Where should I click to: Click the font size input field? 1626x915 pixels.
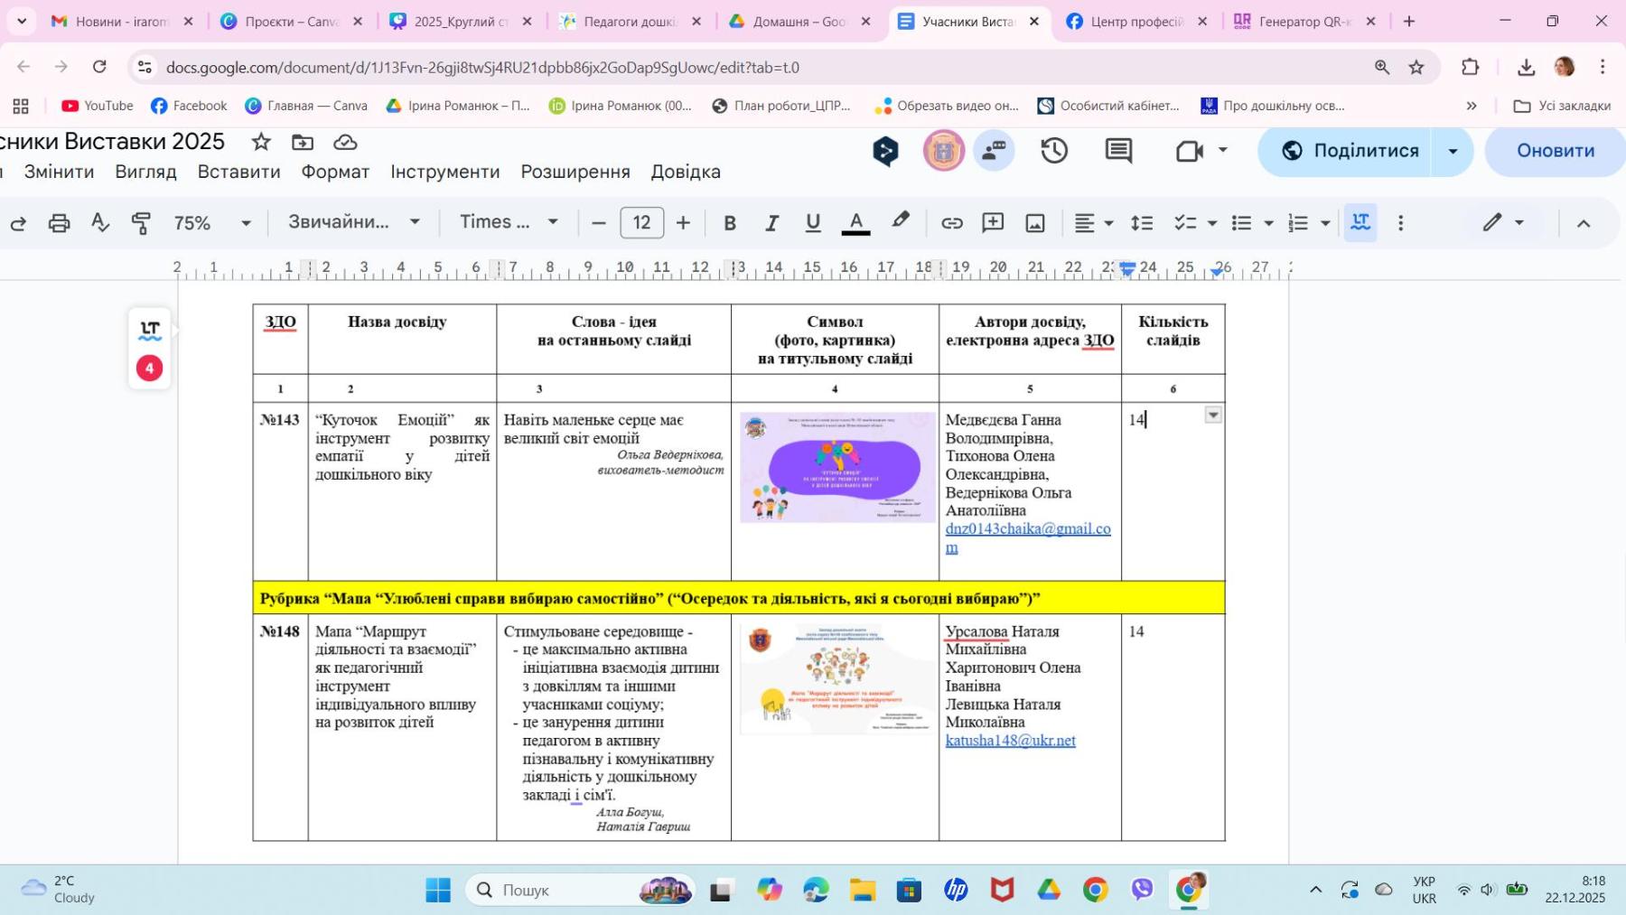(641, 223)
